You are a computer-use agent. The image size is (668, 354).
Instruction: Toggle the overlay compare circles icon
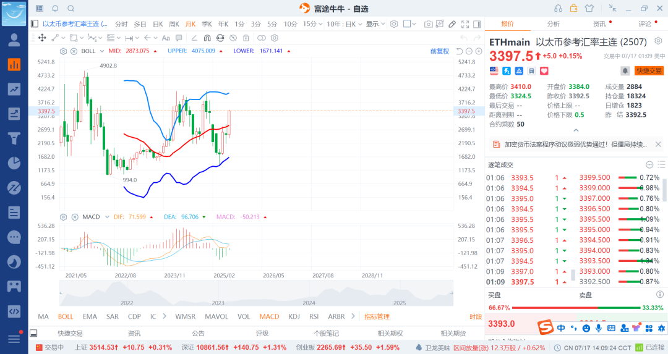click(262, 38)
